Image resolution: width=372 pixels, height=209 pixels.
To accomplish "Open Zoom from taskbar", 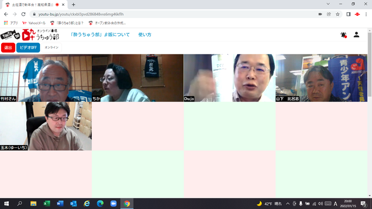I will point(113,204).
